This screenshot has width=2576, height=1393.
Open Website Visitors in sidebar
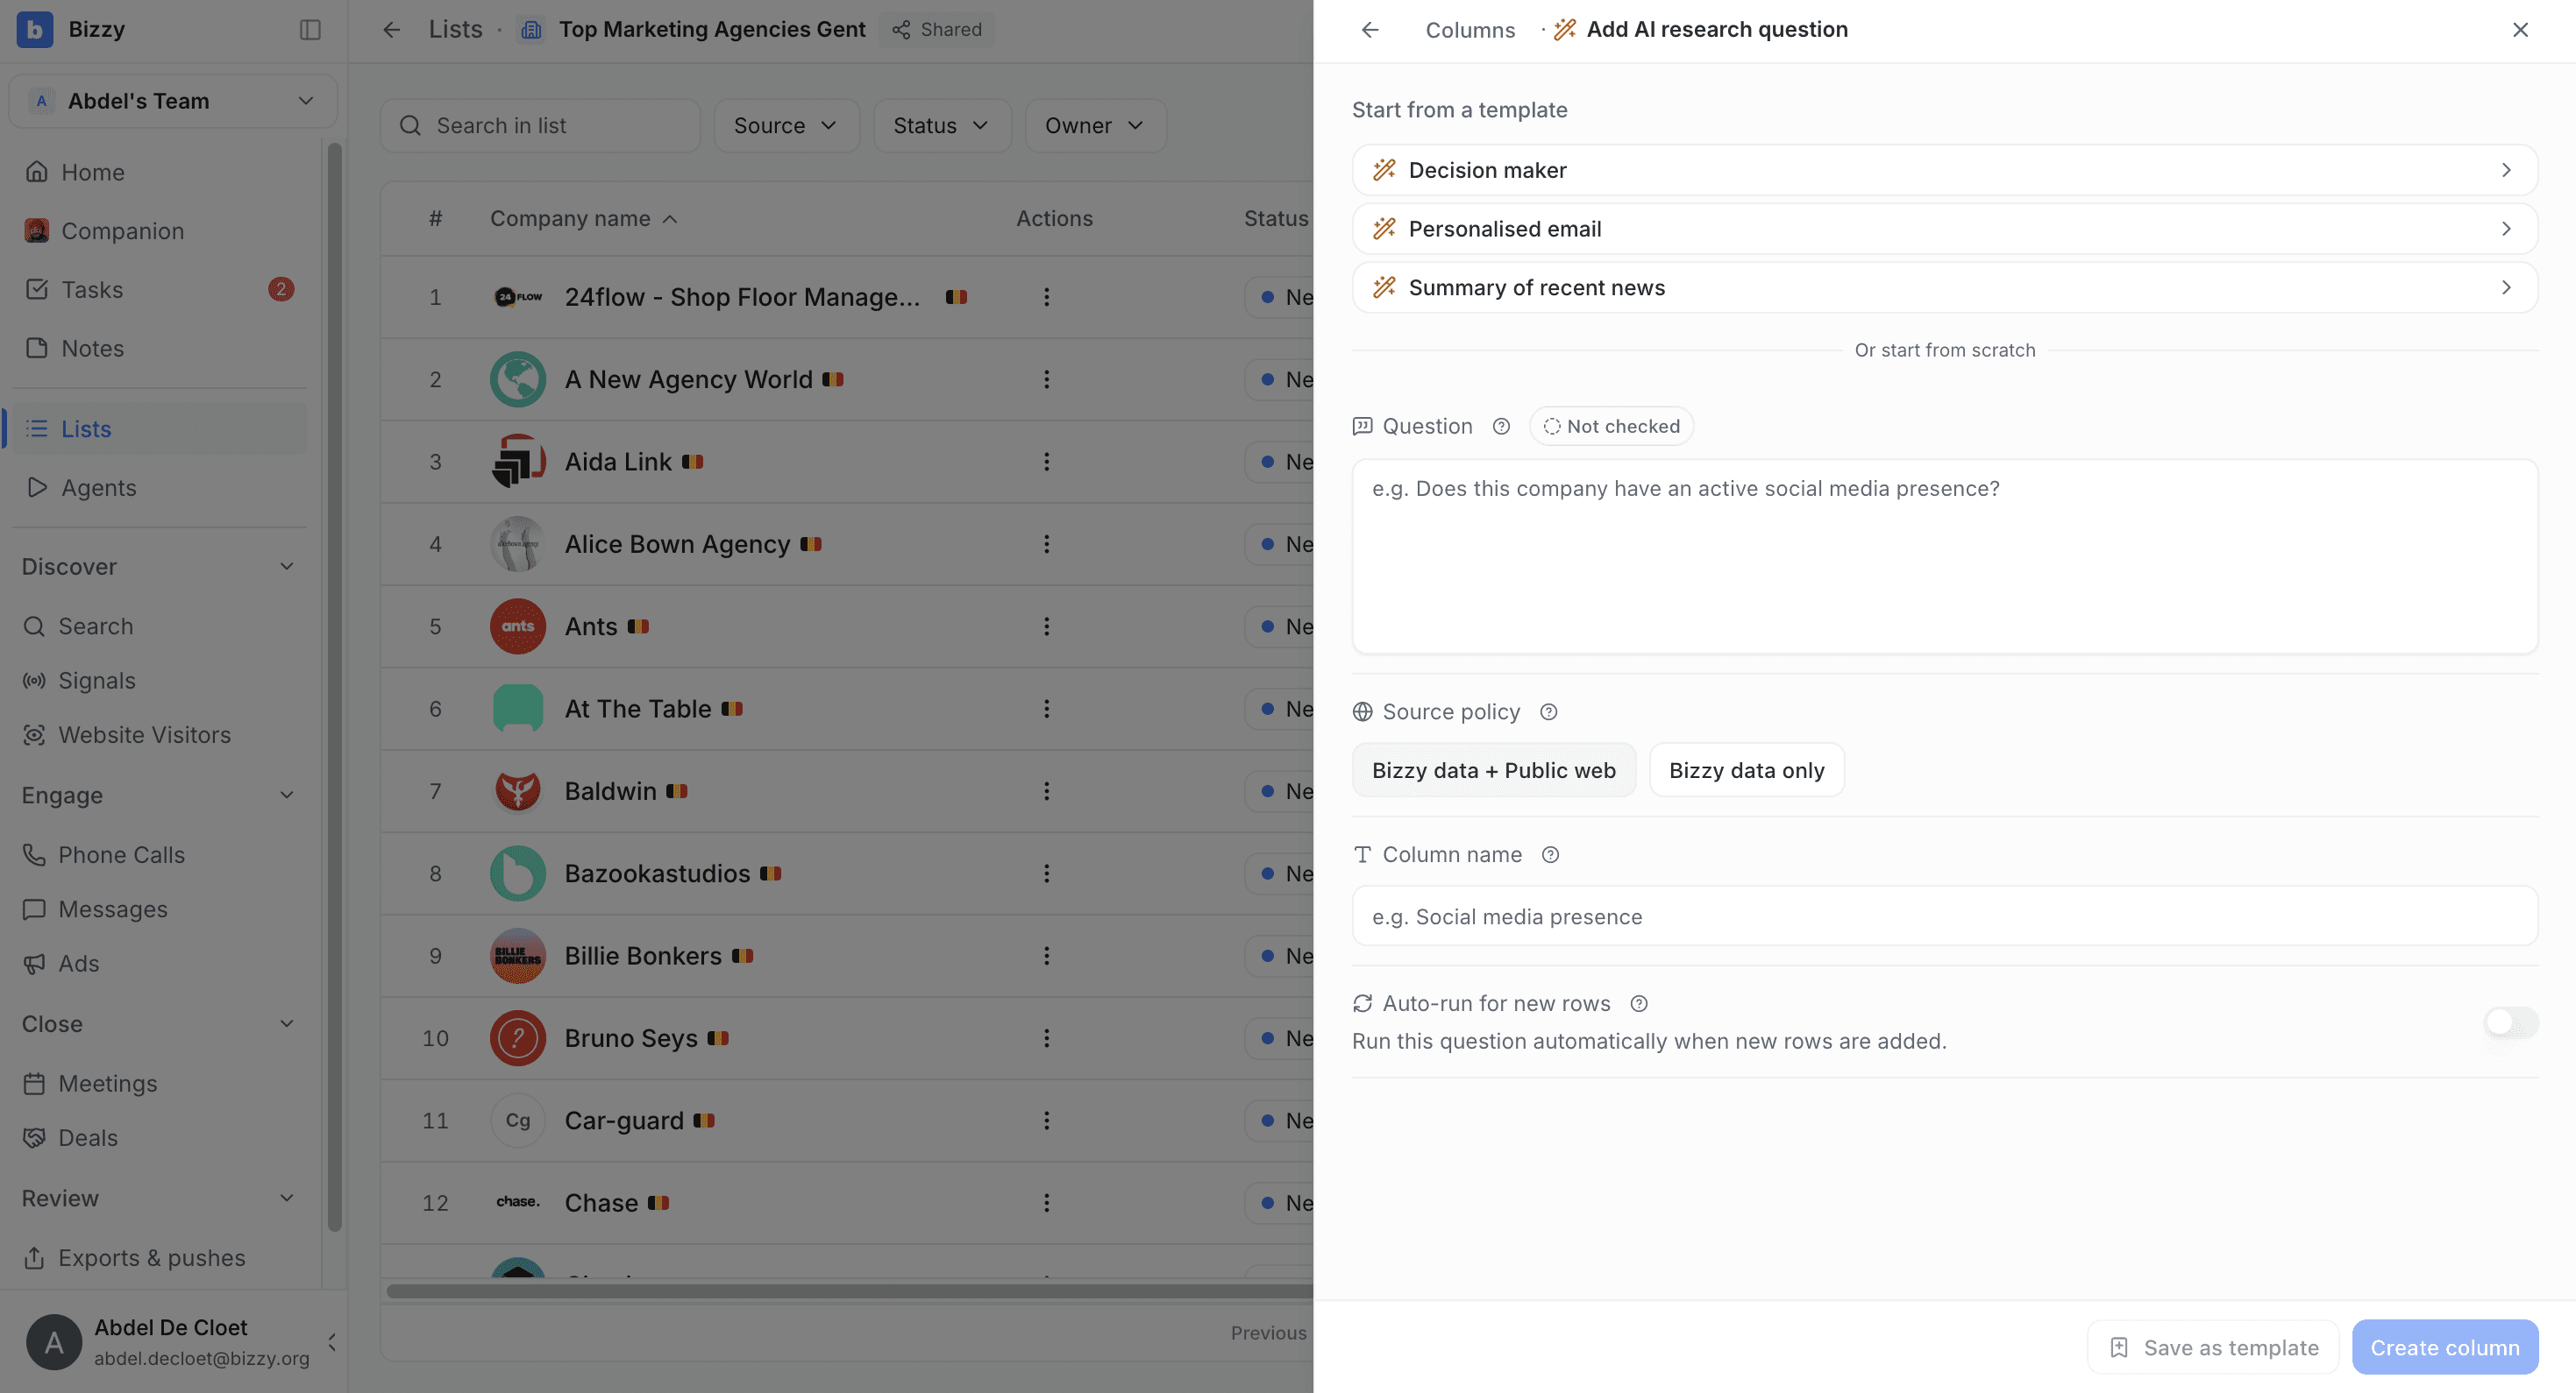pos(160,735)
